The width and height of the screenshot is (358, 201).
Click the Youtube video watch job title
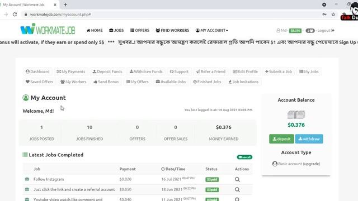(x=68, y=199)
